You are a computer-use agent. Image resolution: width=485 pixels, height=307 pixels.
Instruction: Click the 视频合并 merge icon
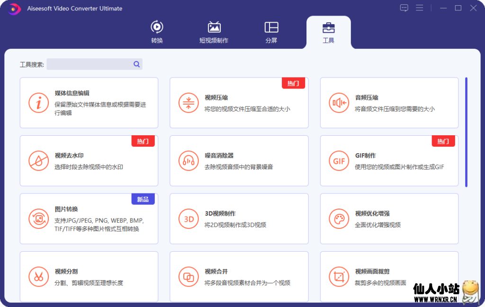tap(189, 276)
